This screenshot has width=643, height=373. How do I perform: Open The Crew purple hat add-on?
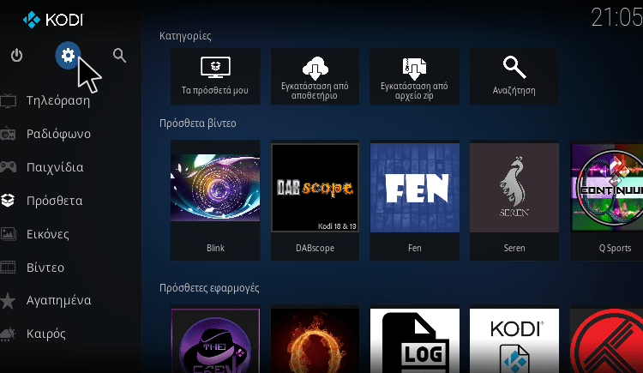tap(215, 340)
